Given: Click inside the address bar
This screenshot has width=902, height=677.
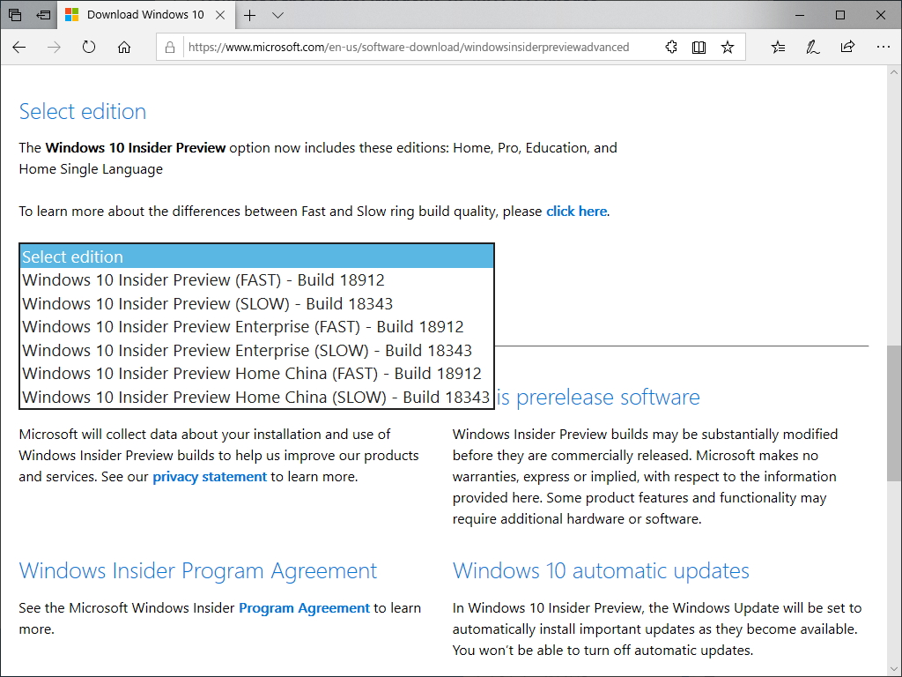Looking at the screenshot, I should point(396,47).
